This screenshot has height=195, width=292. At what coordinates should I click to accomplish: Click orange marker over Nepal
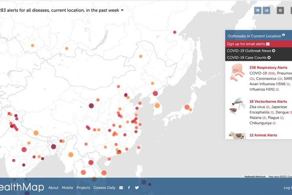pyautogui.click(x=36, y=133)
